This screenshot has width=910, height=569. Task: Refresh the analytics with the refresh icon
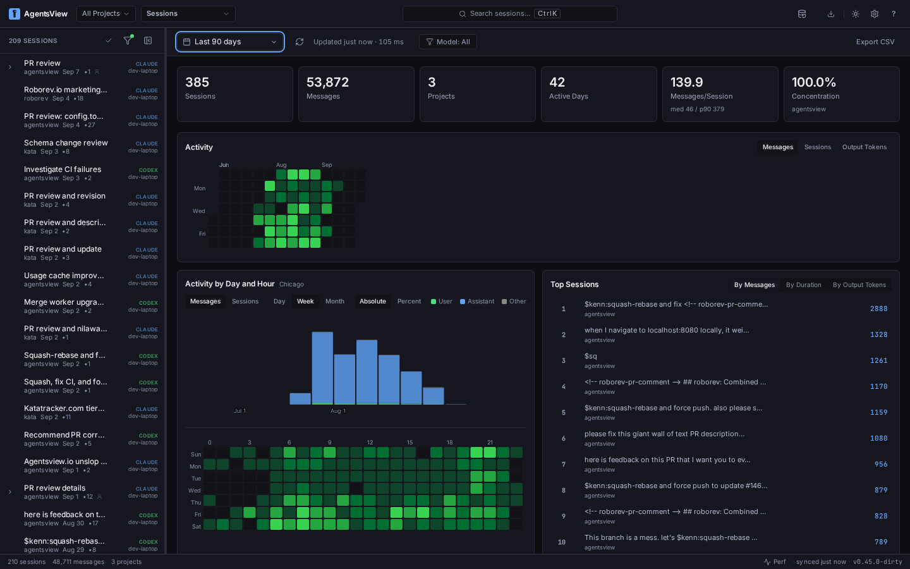point(300,42)
